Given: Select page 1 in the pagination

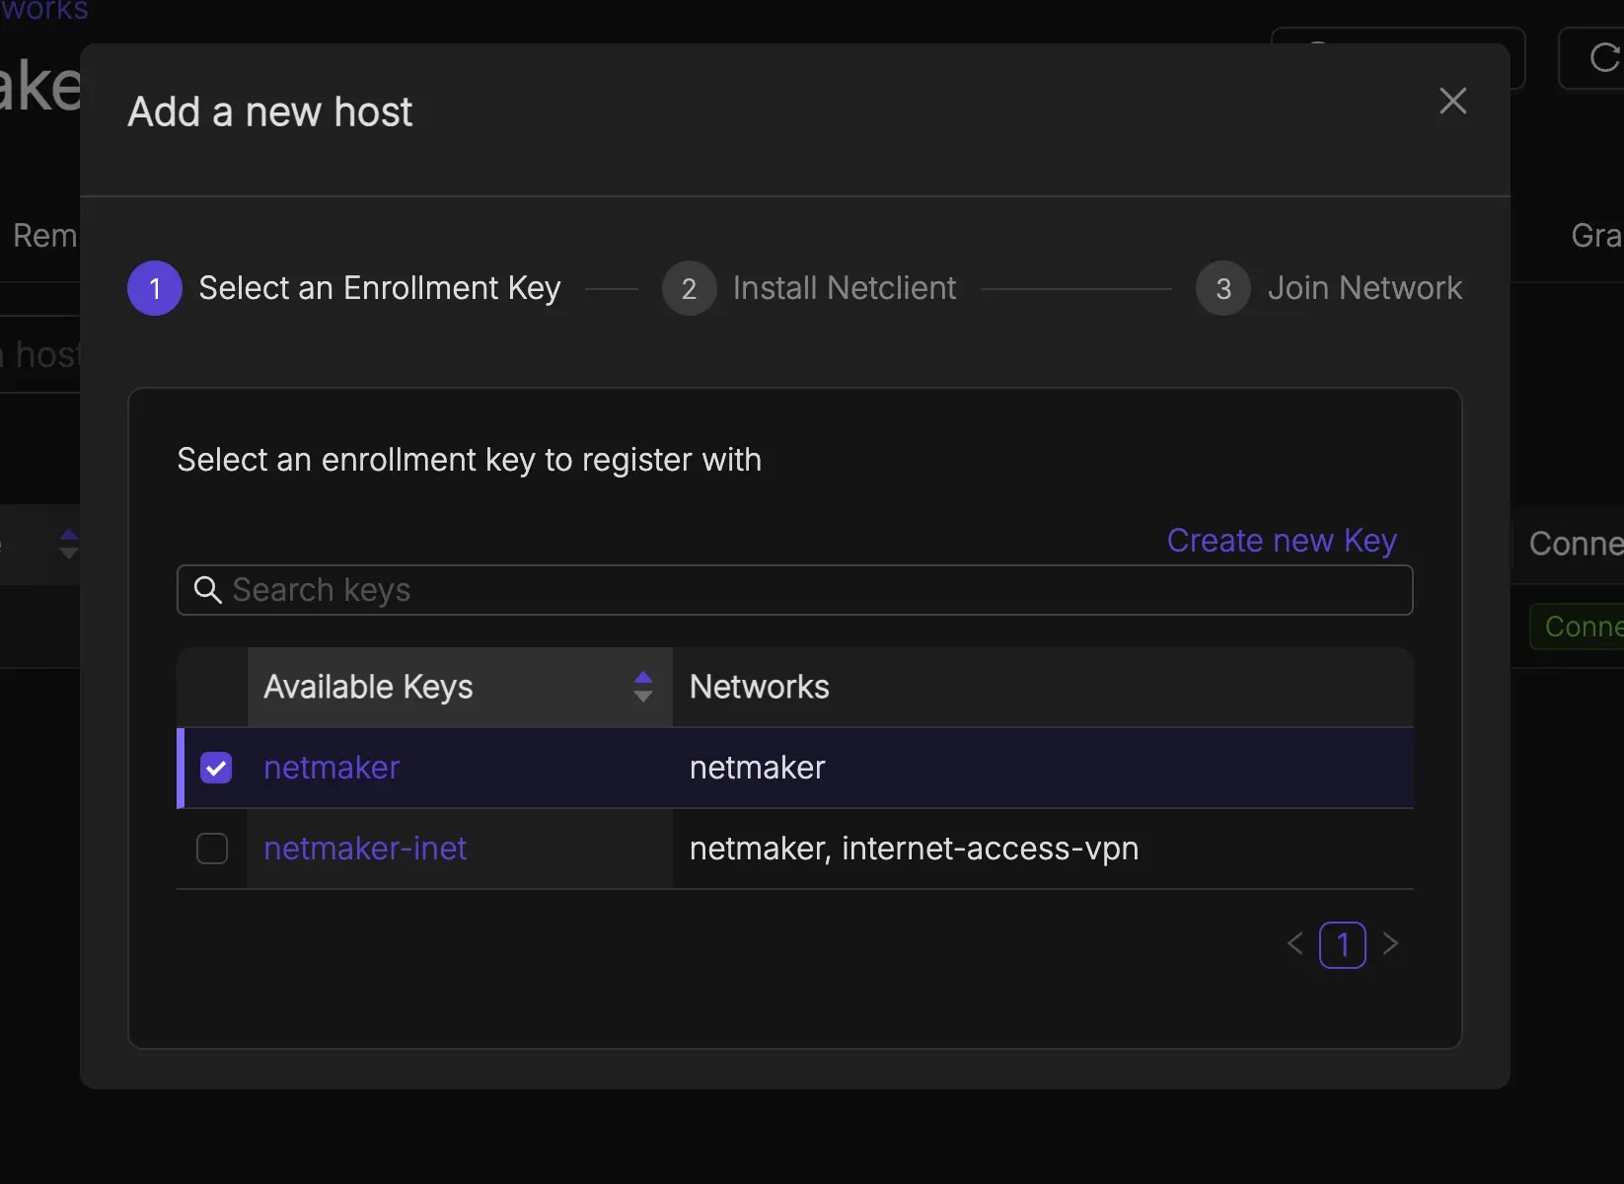Looking at the screenshot, I should [1342, 945].
